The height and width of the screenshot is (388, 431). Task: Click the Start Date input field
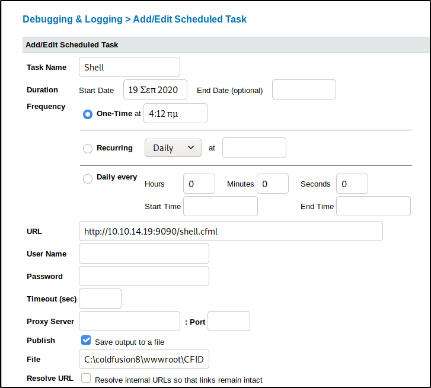pyautogui.click(x=155, y=89)
